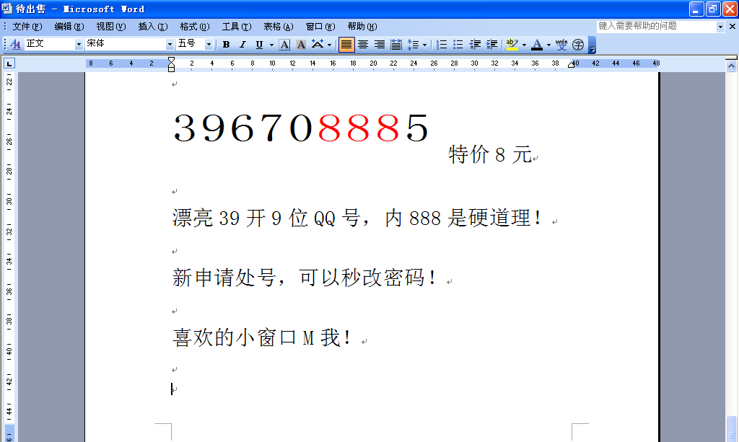Open the 工具 menu
Viewport: 739px width, 442px height.
point(237,27)
